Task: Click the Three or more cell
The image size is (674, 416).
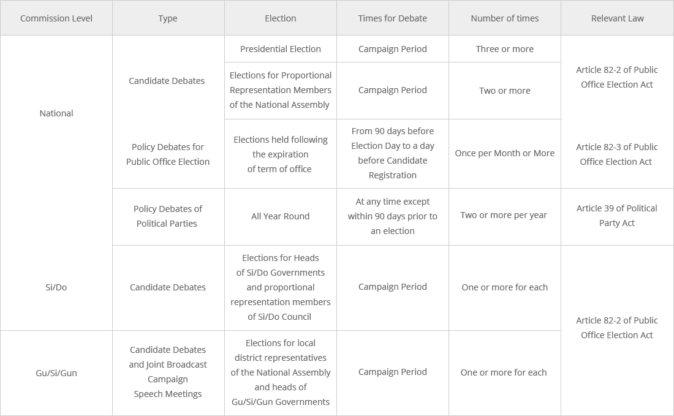Action: coord(505,49)
